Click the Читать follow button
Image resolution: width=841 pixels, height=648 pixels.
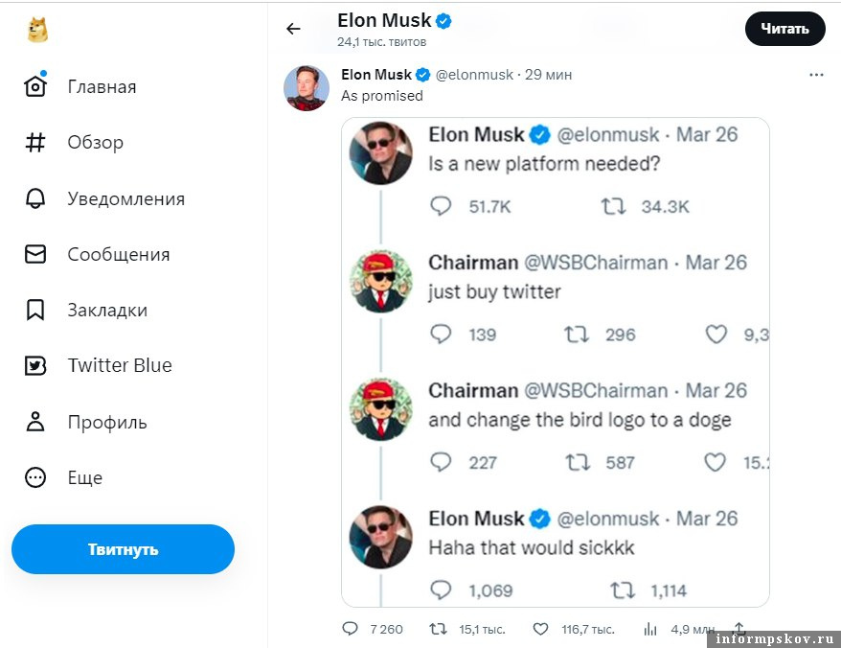click(784, 29)
